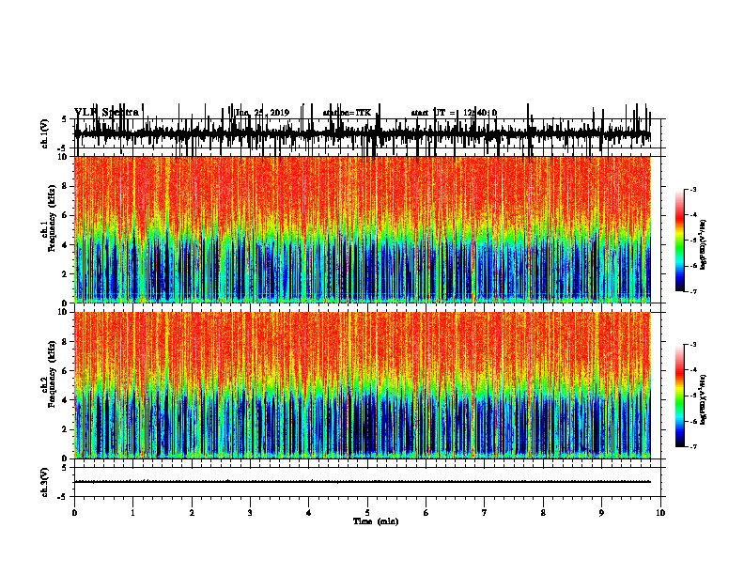
Task: Click the 'station=ITK' header label
Action: click(x=347, y=113)
